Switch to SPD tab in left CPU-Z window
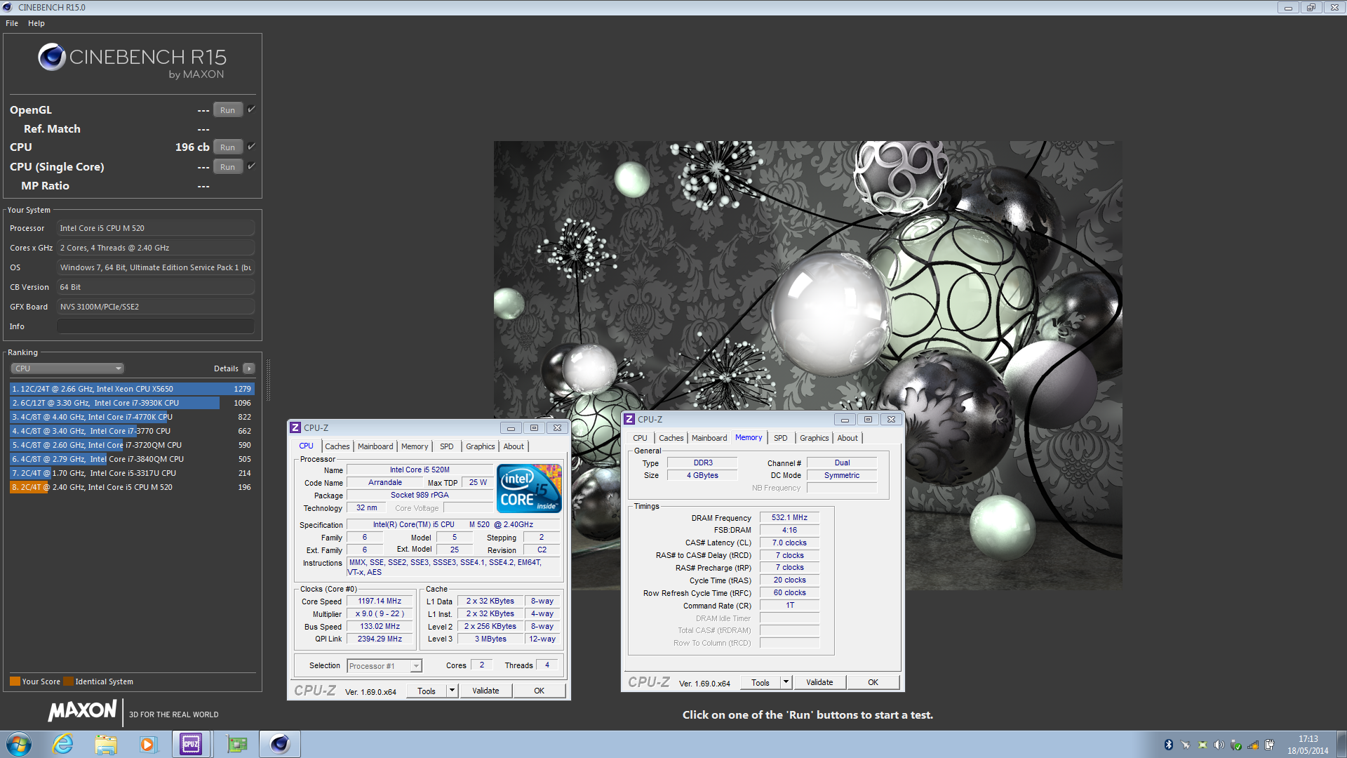The image size is (1347, 758). pos(447,446)
